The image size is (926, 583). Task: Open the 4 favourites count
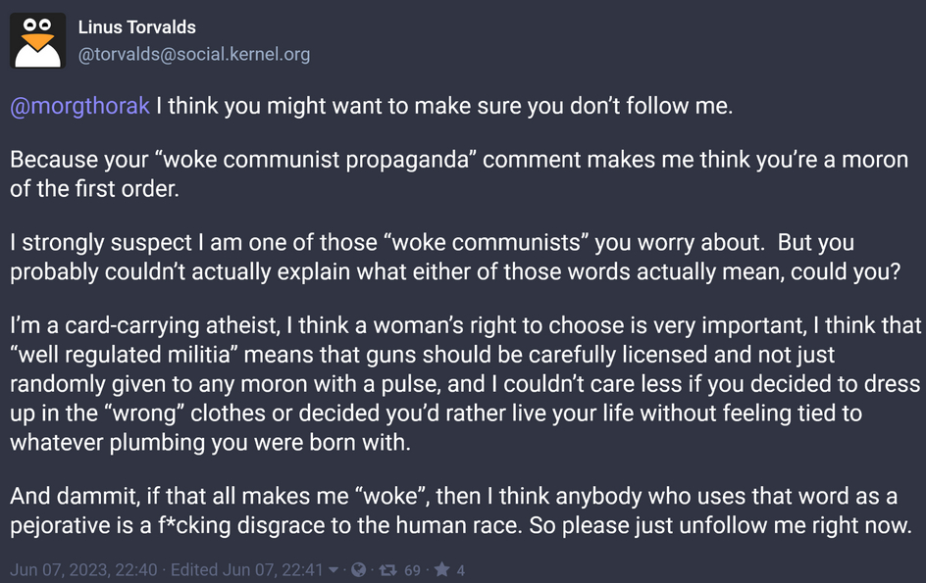pos(461,569)
